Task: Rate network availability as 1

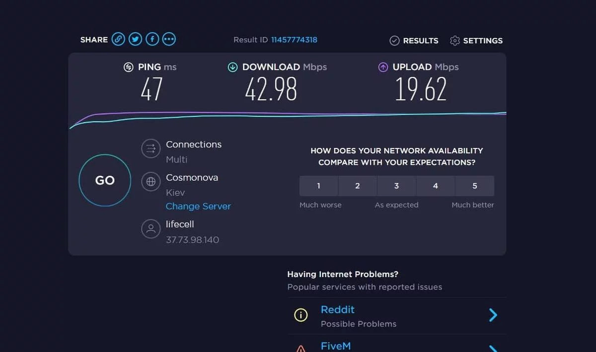Action: [319, 186]
